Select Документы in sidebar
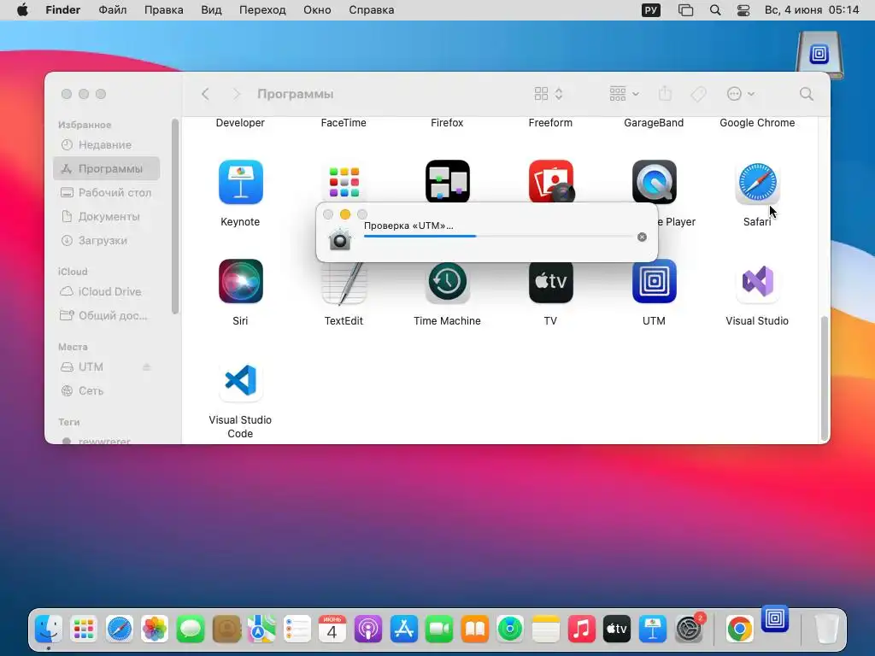 coord(107,216)
